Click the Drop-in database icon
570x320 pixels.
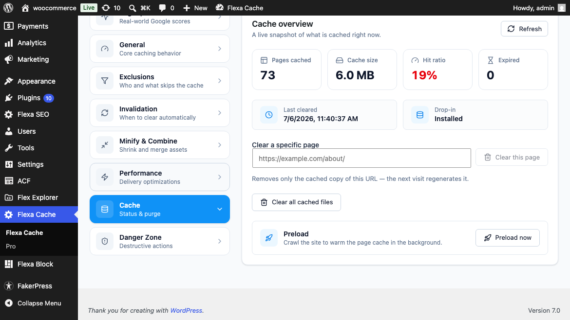pos(420,115)
